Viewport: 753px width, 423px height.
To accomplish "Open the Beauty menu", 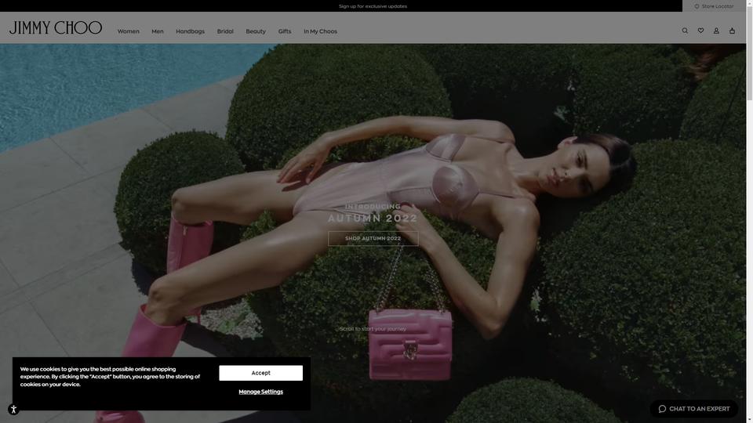I will 256,31.
